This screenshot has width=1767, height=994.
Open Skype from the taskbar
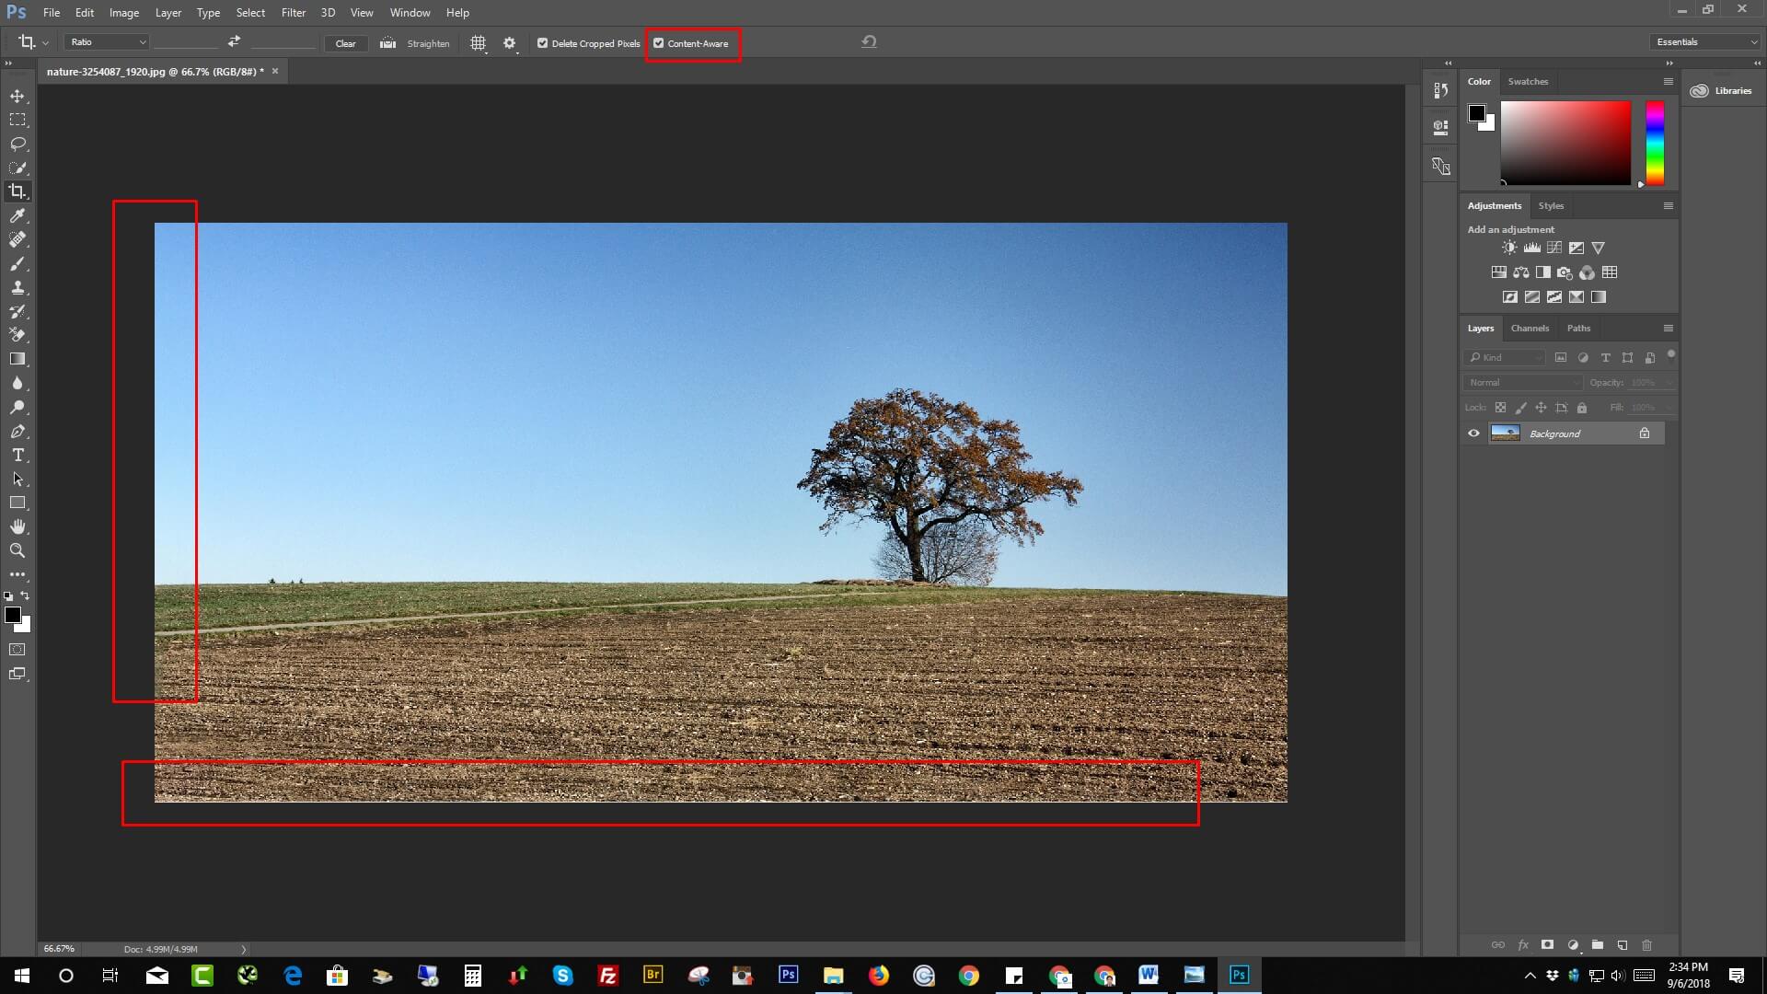pos(563,975)
